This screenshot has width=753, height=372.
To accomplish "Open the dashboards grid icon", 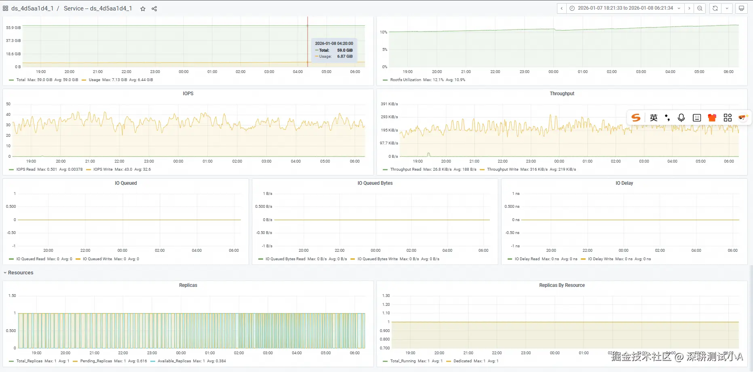I will (5, 8).
